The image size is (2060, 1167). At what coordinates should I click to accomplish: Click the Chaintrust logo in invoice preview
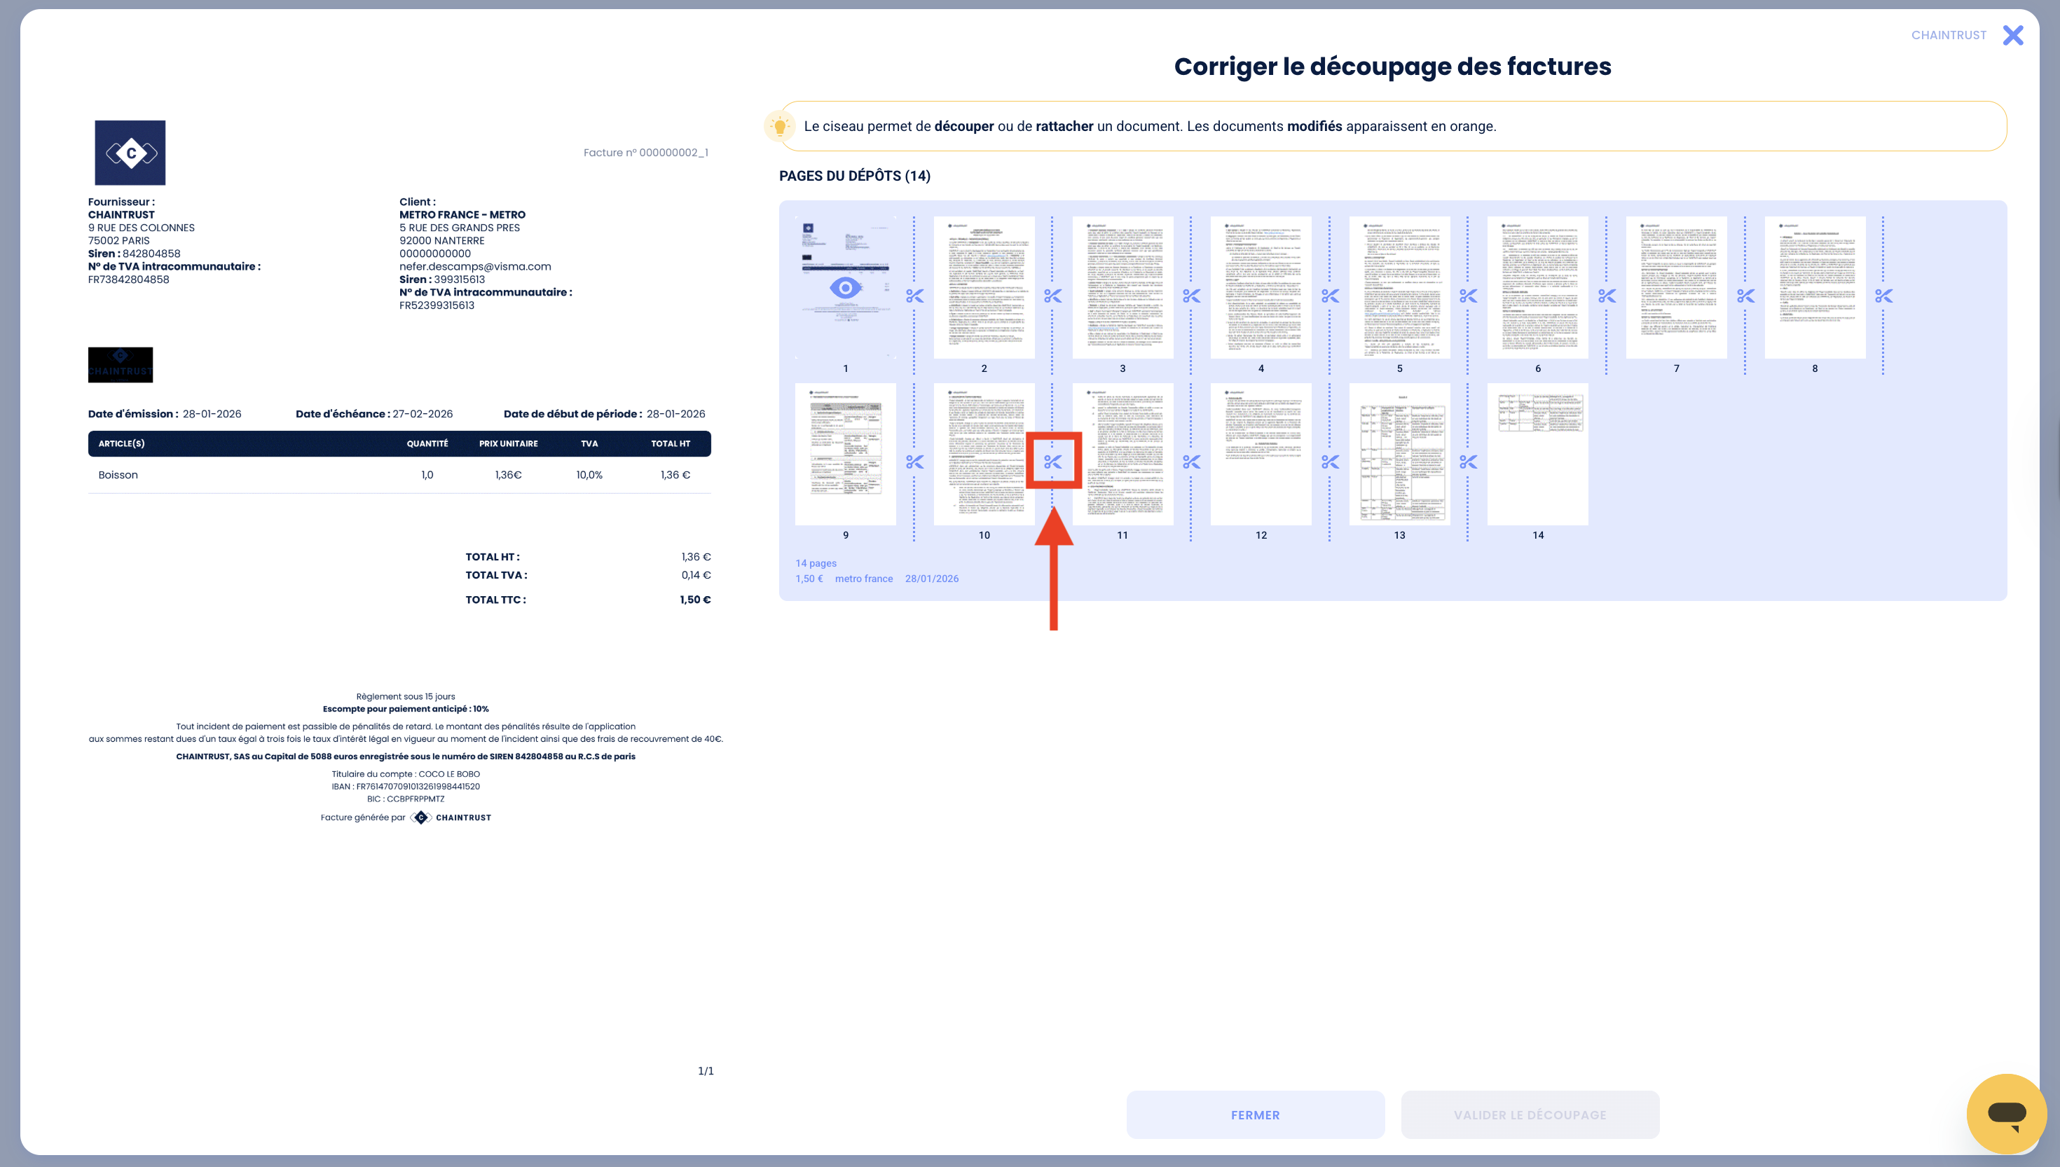[x=130, y=153]
